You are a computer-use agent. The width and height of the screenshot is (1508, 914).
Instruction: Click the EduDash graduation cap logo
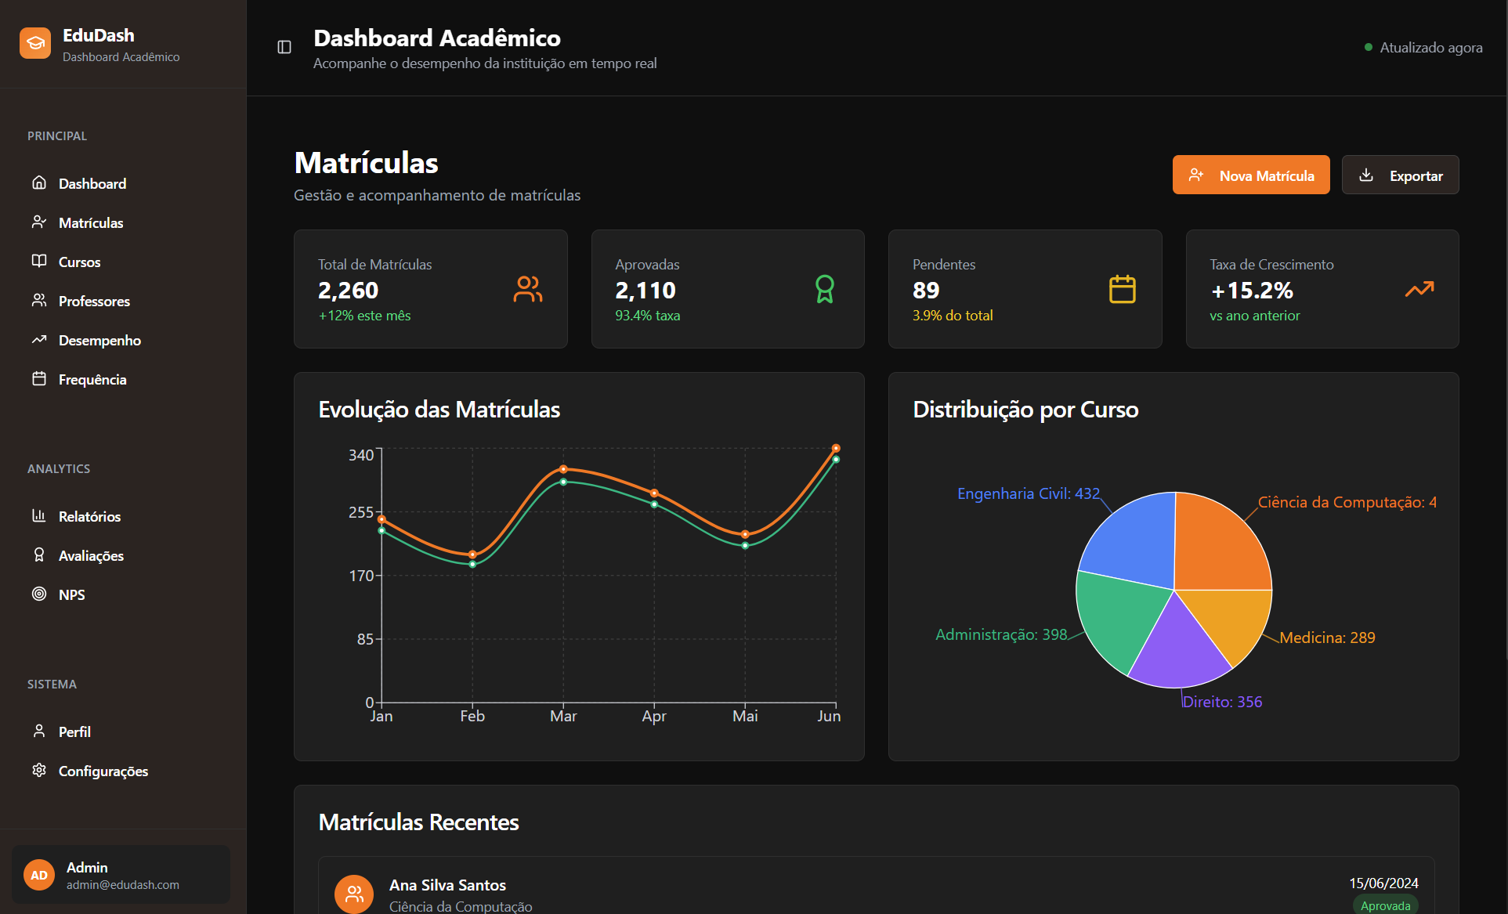pos(35,43)
